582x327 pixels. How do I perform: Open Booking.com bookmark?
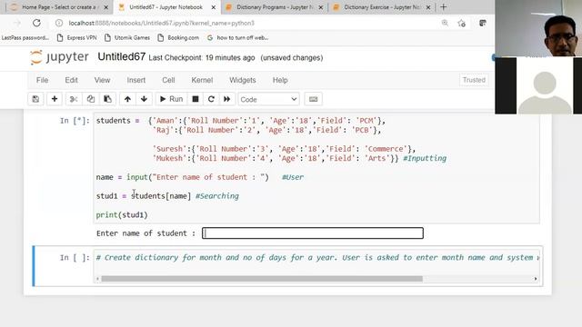[178, 38]
